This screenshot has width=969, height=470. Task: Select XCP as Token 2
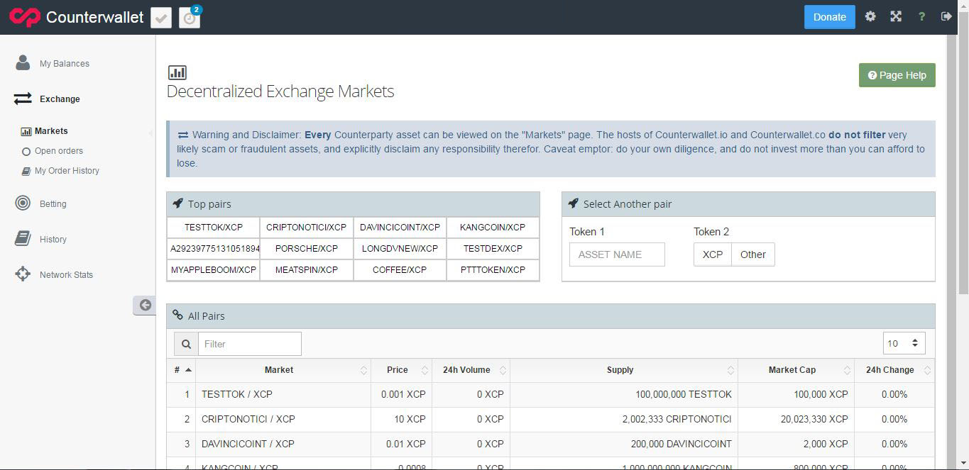pyautogui.click(x=712, y=254)
